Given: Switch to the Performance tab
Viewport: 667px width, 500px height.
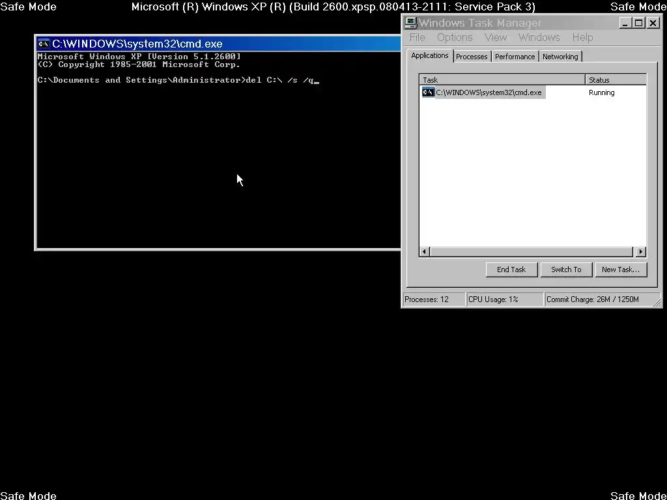Looking at the screenshot, I should coord(515,57).
